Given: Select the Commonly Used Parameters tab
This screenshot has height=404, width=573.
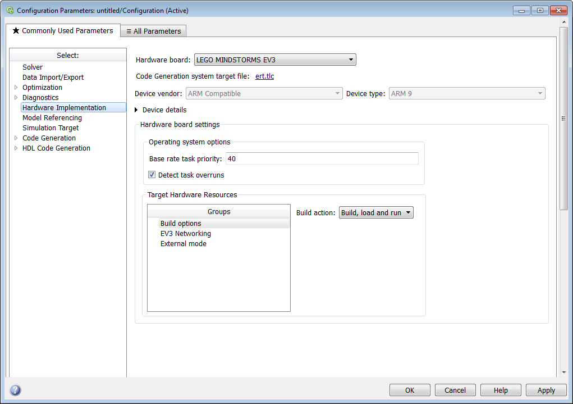Looking at the screenshot, I should (63, 31).
